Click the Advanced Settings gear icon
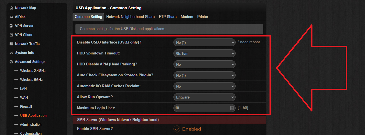This screenshot has height=135, width=365. pyautogui.click(x=11, y=62)
